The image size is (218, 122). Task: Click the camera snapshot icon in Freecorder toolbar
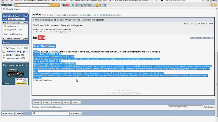point(105,5)
